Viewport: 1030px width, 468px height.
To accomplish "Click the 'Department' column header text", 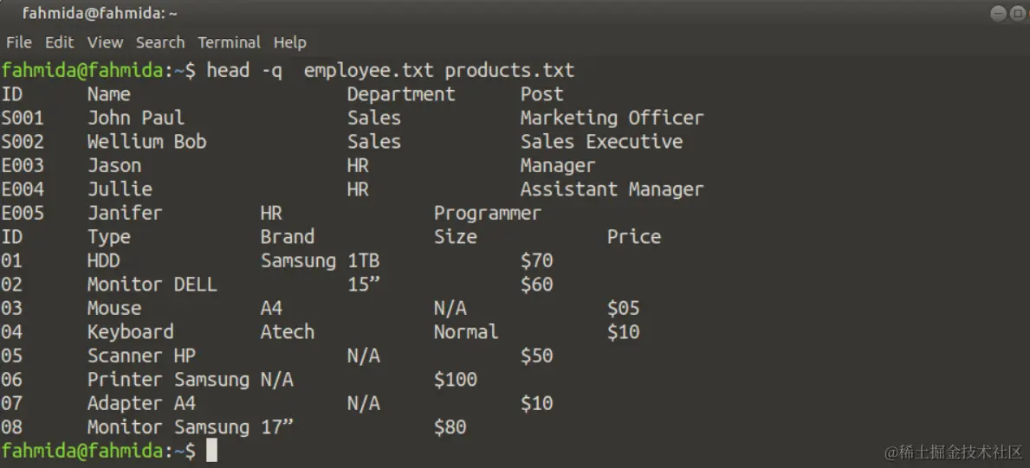I will 401,94.
